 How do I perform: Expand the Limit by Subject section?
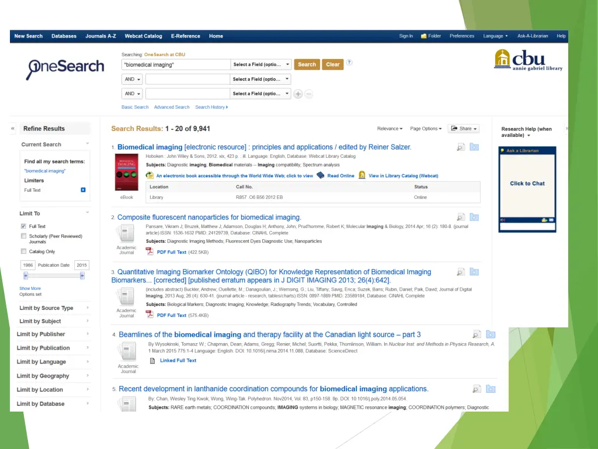pyautogui.click(x=54, y=321)
